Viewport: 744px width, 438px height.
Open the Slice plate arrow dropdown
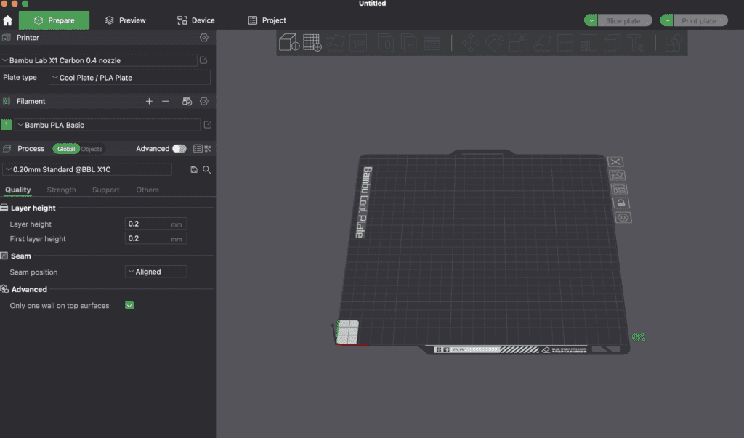591,20
